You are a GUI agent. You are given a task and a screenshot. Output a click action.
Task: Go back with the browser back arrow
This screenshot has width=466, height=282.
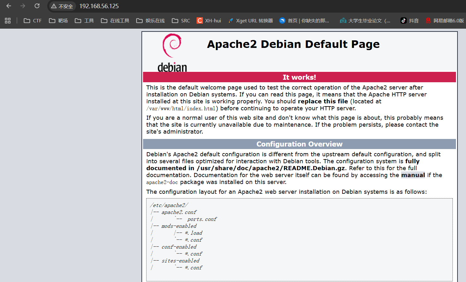(x=9, y=6)
